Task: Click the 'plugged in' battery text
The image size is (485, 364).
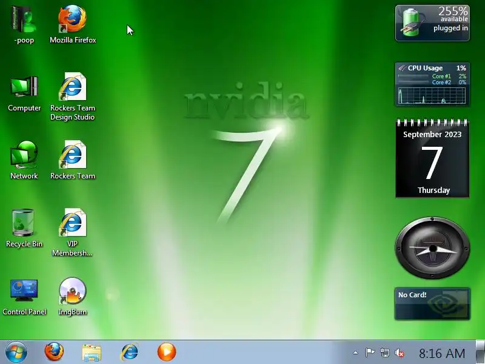Action: pos(450,28)
